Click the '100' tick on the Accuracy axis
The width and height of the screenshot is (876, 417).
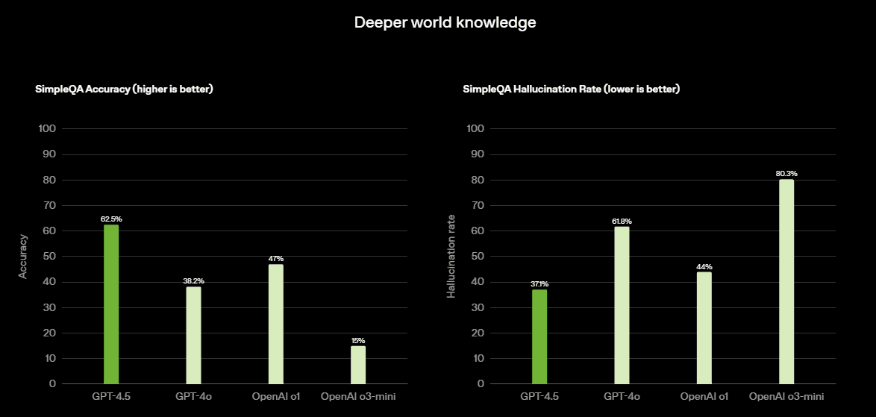(48, 129)
